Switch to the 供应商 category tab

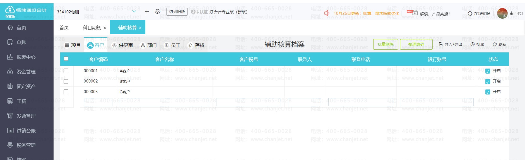(x=122, y=45)
